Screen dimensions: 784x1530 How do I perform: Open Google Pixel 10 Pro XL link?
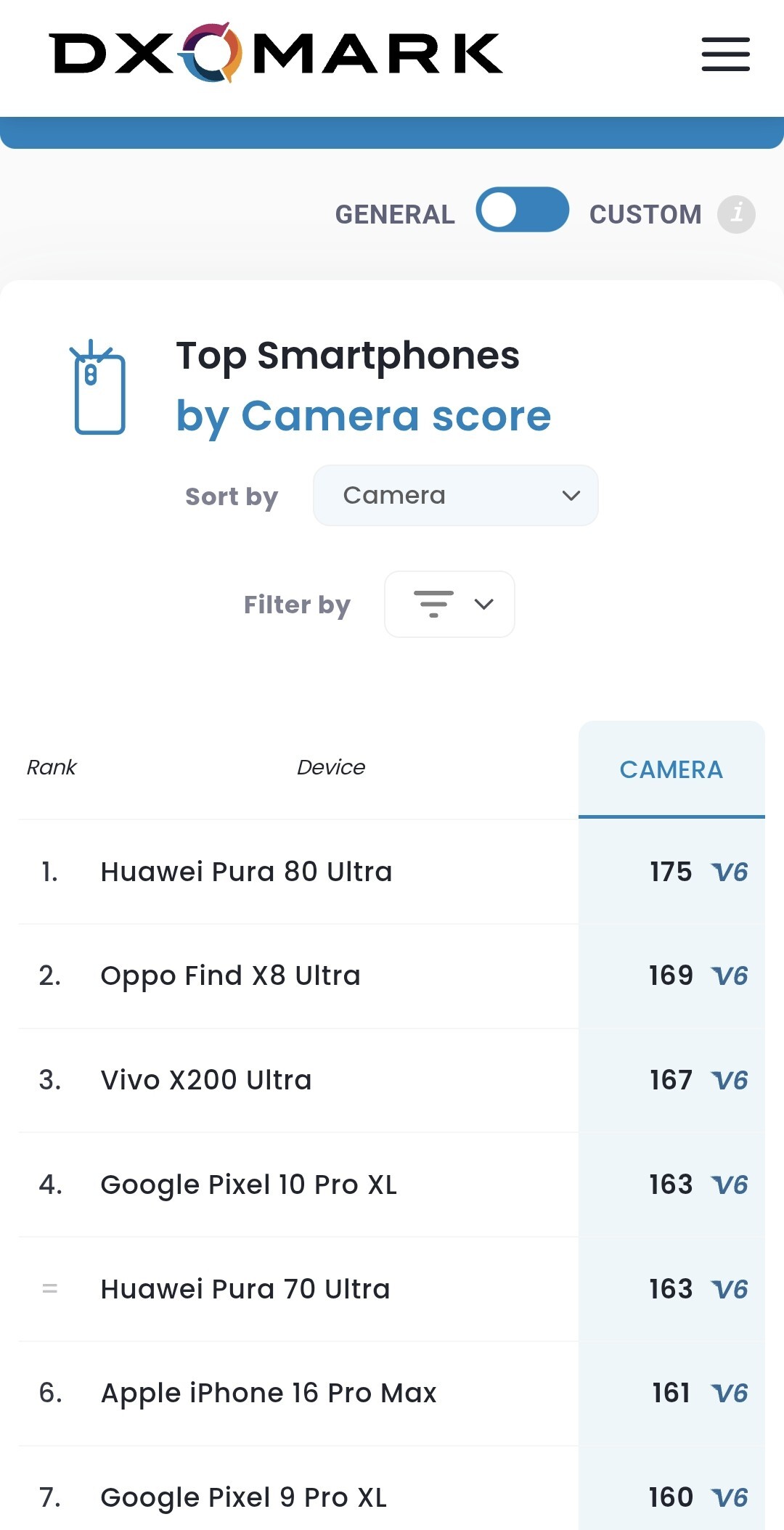click(248, 1185)
